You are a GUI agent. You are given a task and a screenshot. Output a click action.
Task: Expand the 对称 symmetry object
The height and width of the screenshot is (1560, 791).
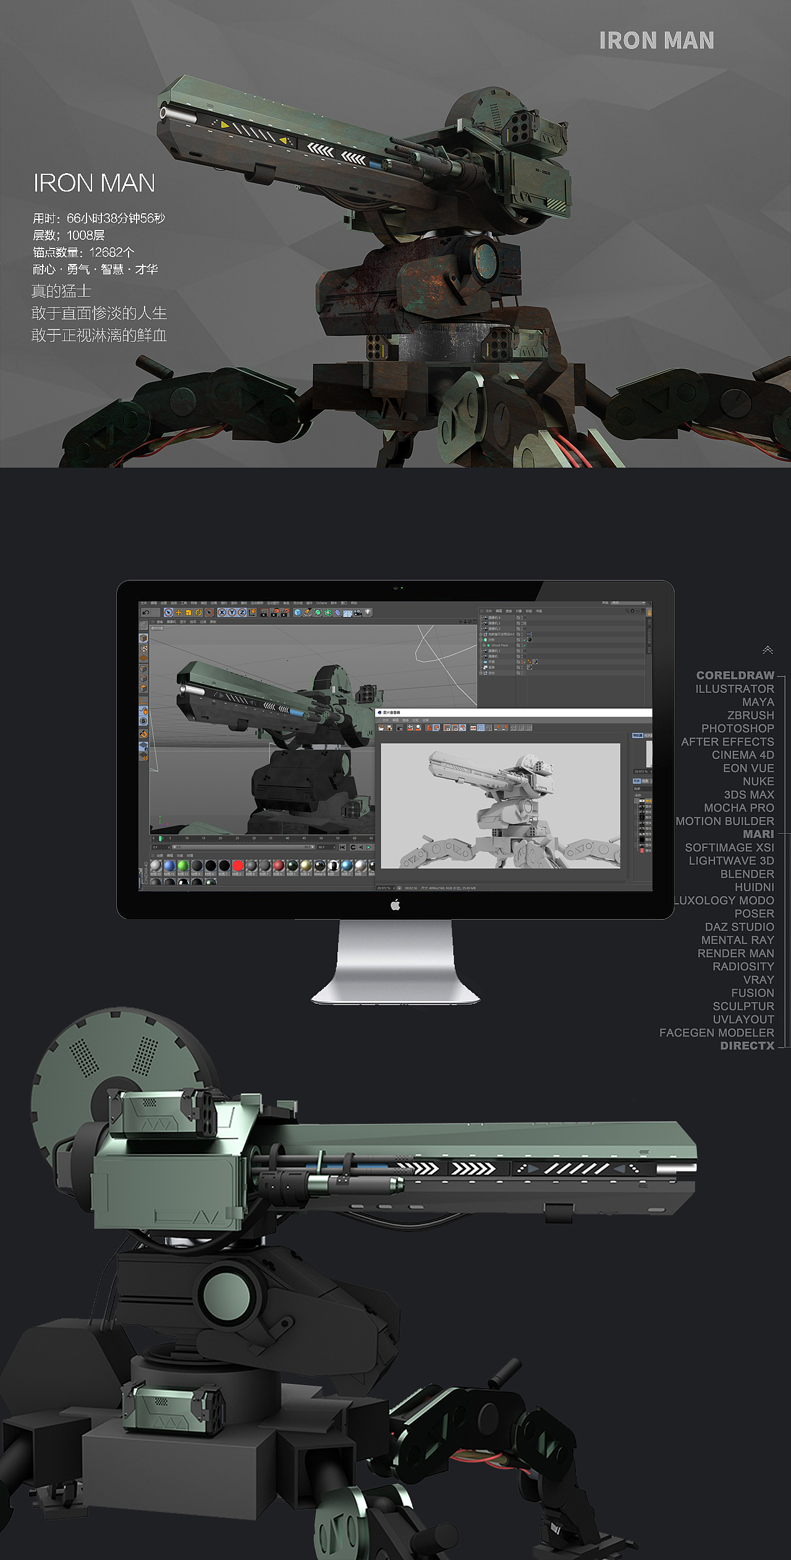coord(481,640)
